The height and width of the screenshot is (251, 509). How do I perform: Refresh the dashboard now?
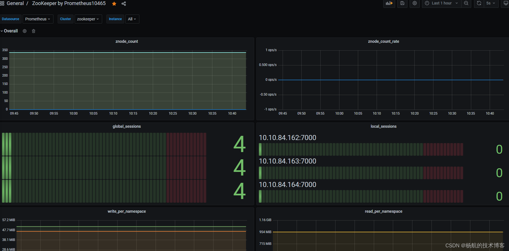(x=479, y=3)
